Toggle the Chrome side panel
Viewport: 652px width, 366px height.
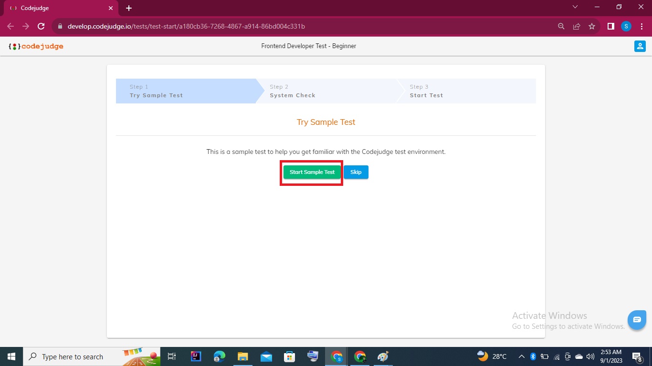click(x=610, y=26)
